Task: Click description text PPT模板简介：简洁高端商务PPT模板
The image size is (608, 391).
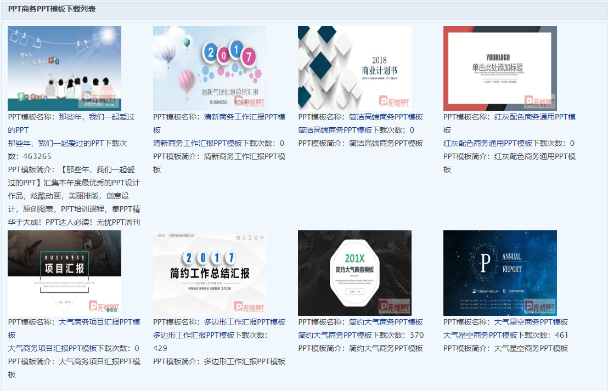Action: click(x=361, y=143)
